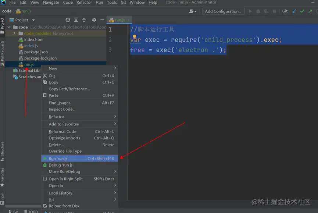Open Project panel settings gear
The height and width of the screenshot is (213, 318).
point(94,20)
